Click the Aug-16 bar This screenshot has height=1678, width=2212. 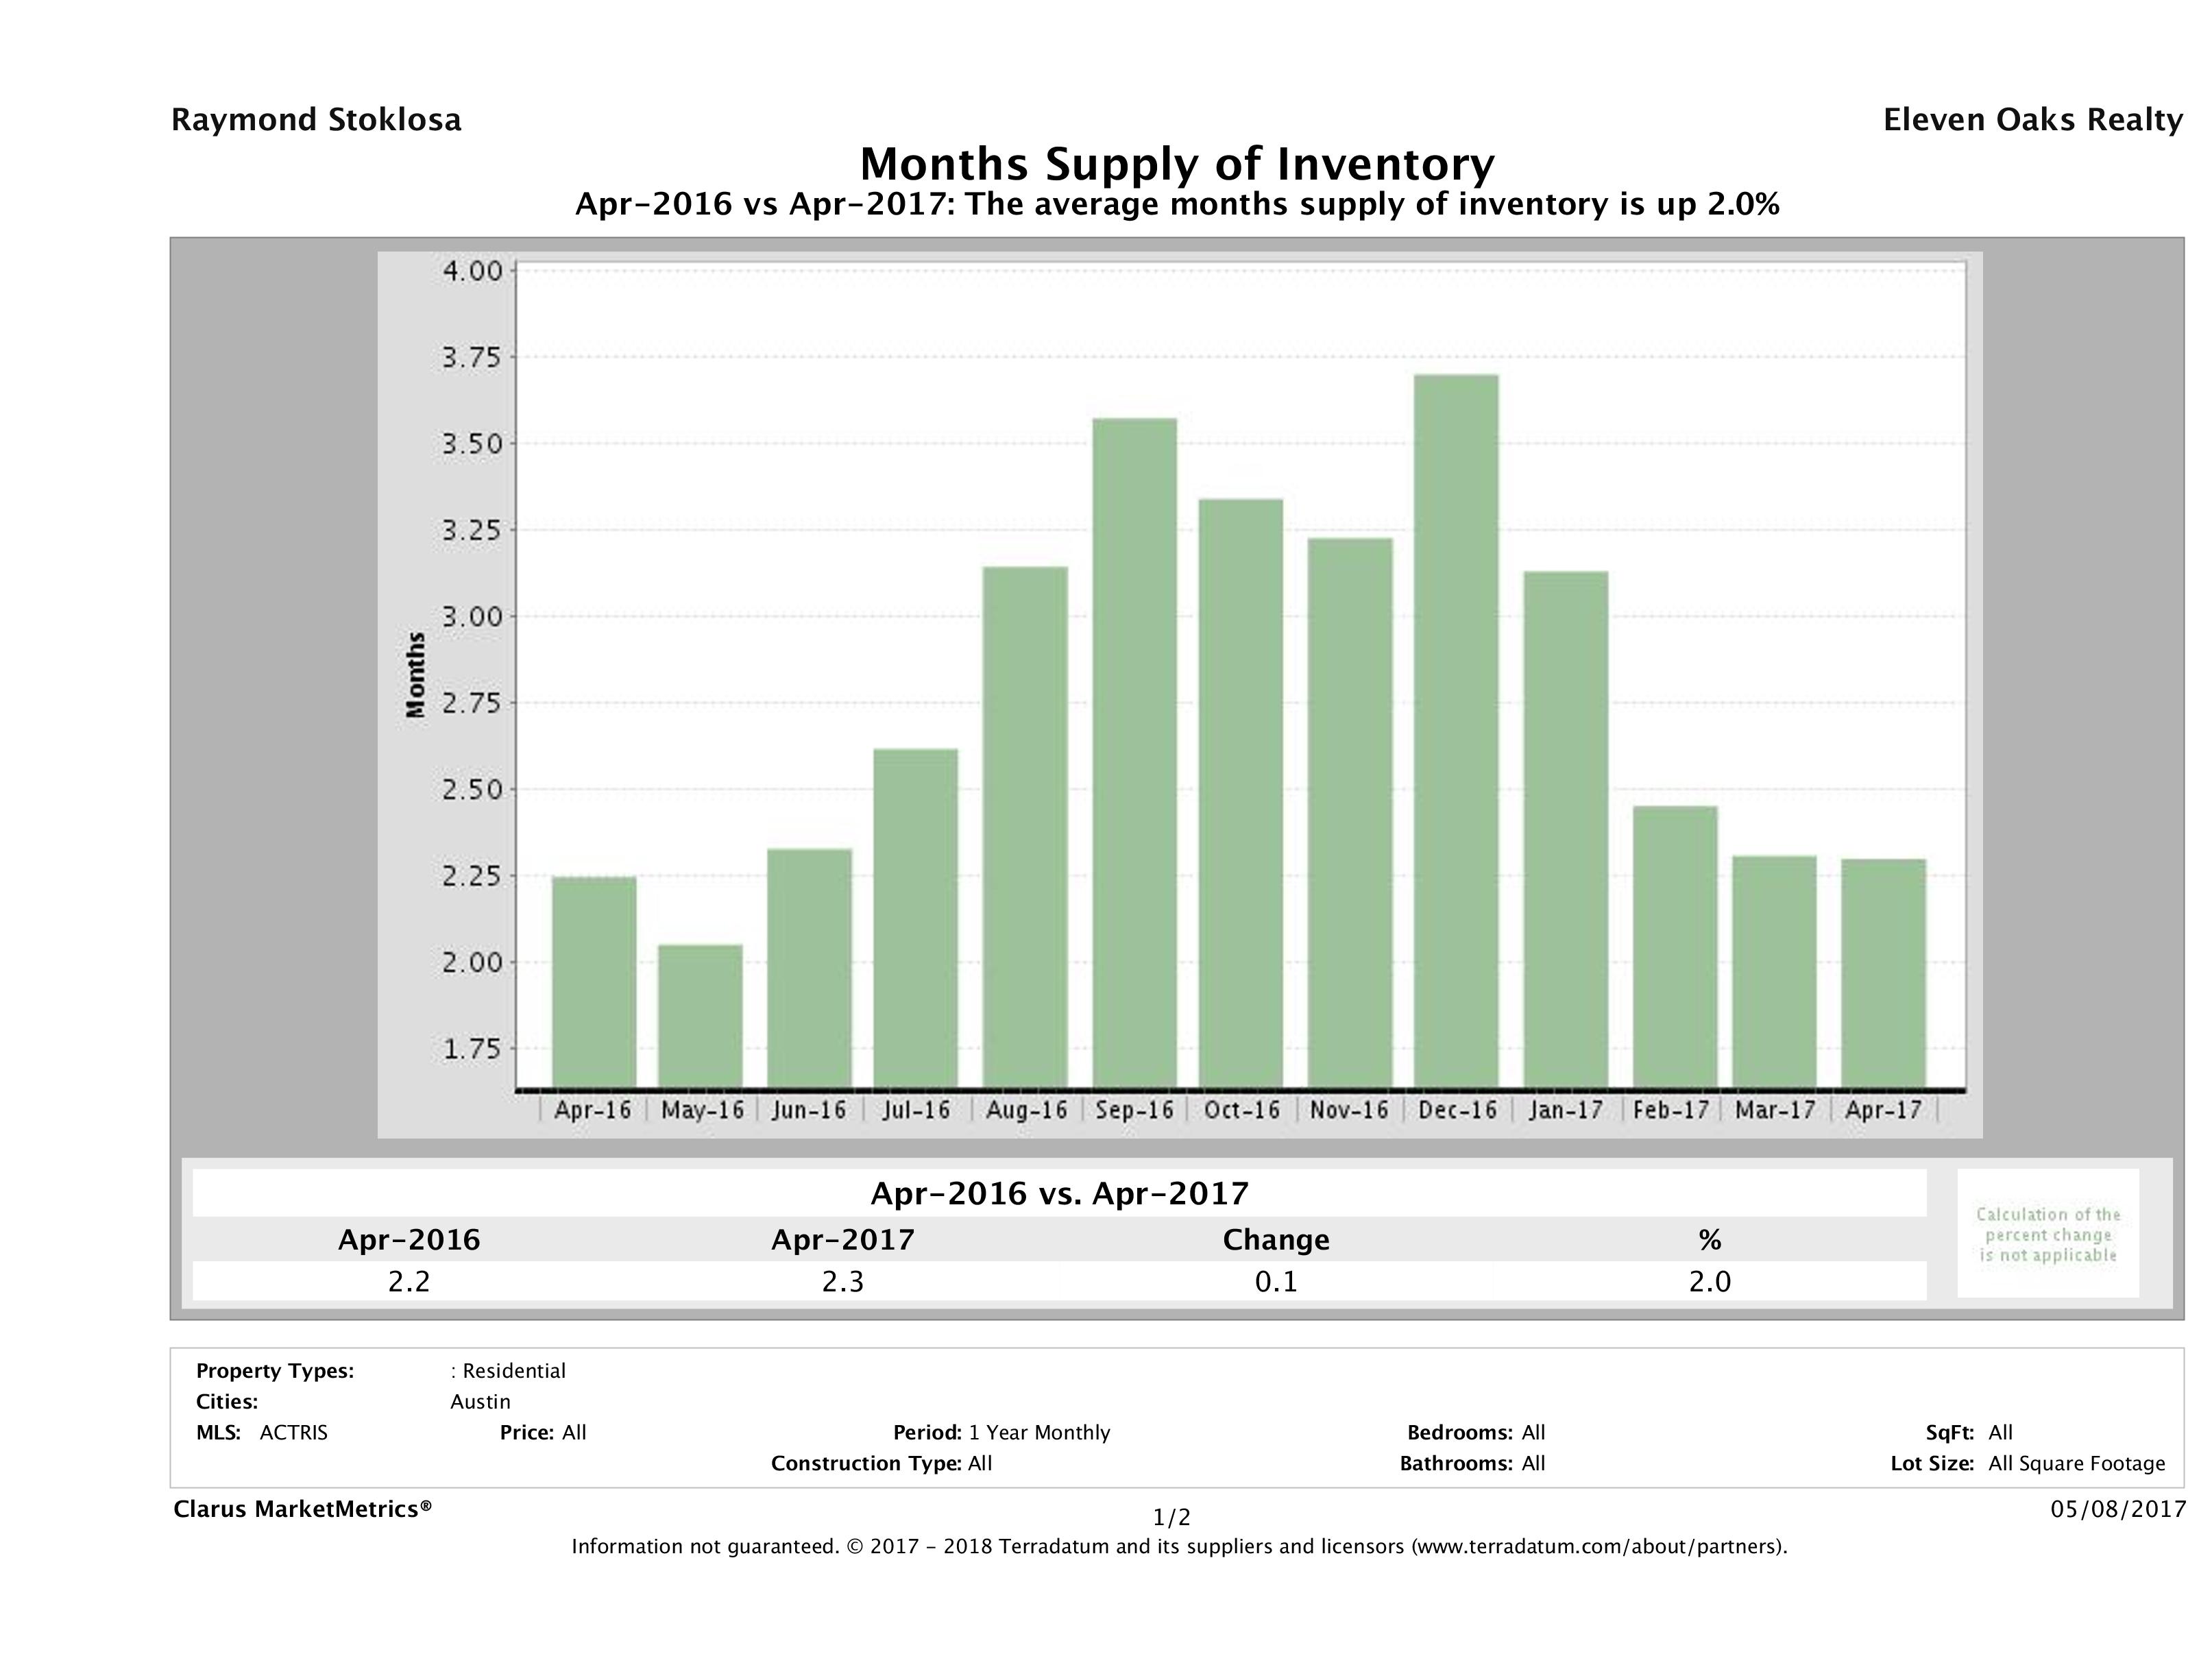tap(1025, 826)
